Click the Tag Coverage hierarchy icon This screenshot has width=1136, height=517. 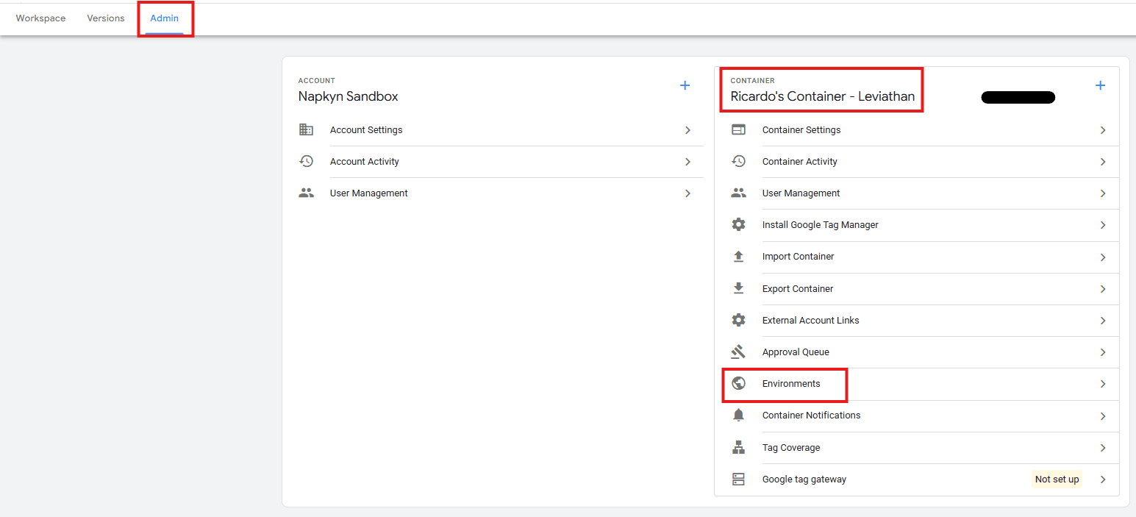[738, 447]
